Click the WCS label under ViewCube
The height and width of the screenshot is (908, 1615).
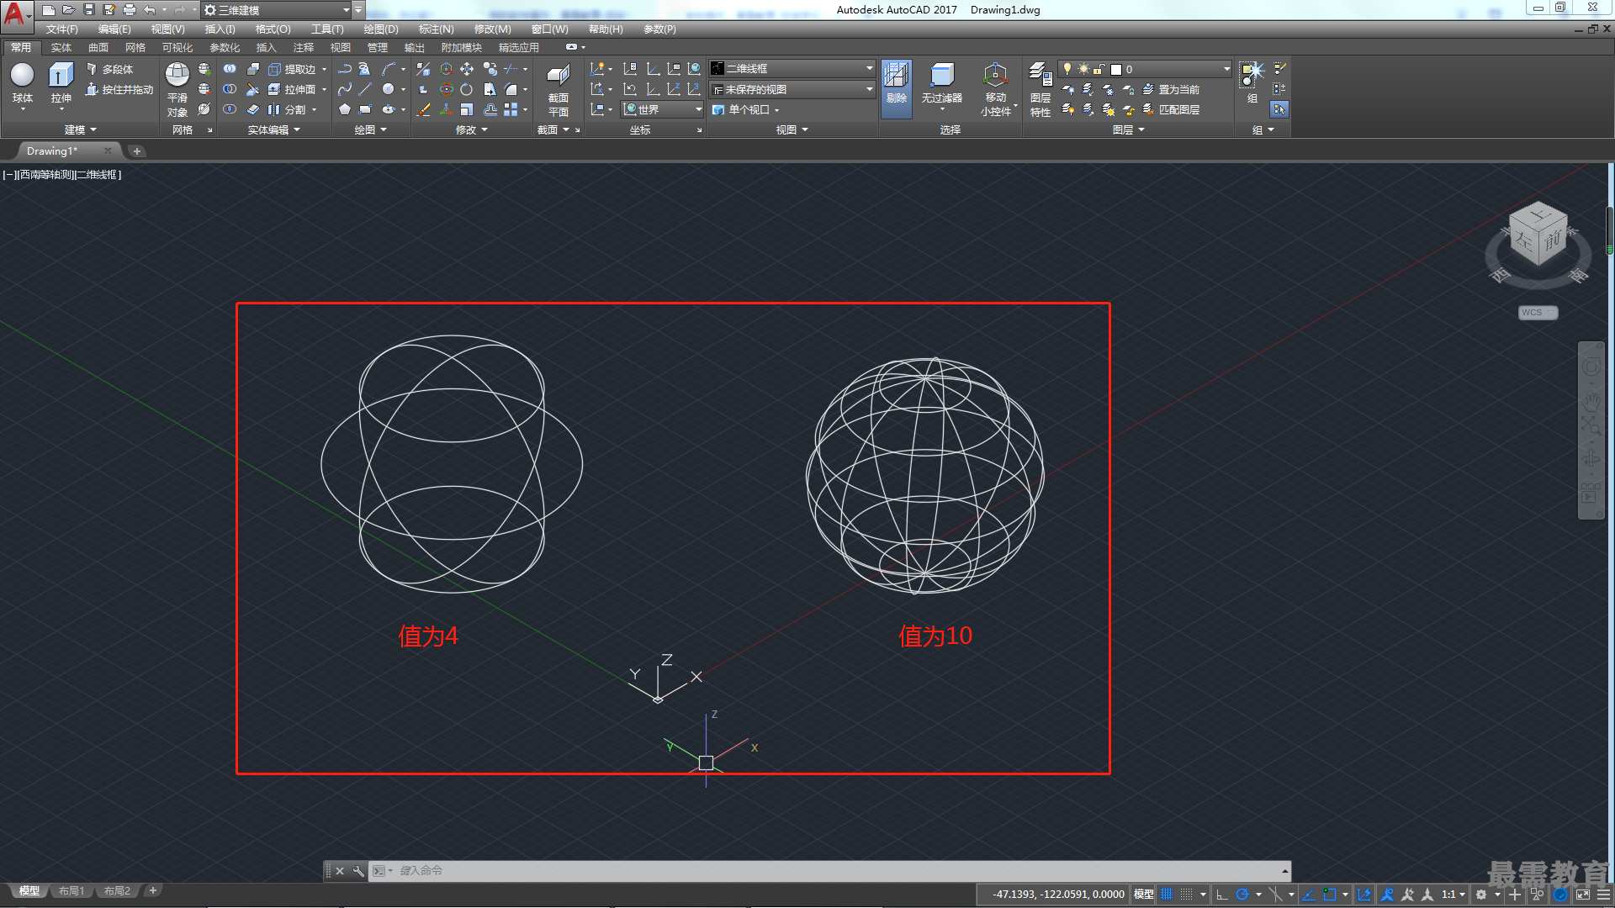tap(1538, 313)
